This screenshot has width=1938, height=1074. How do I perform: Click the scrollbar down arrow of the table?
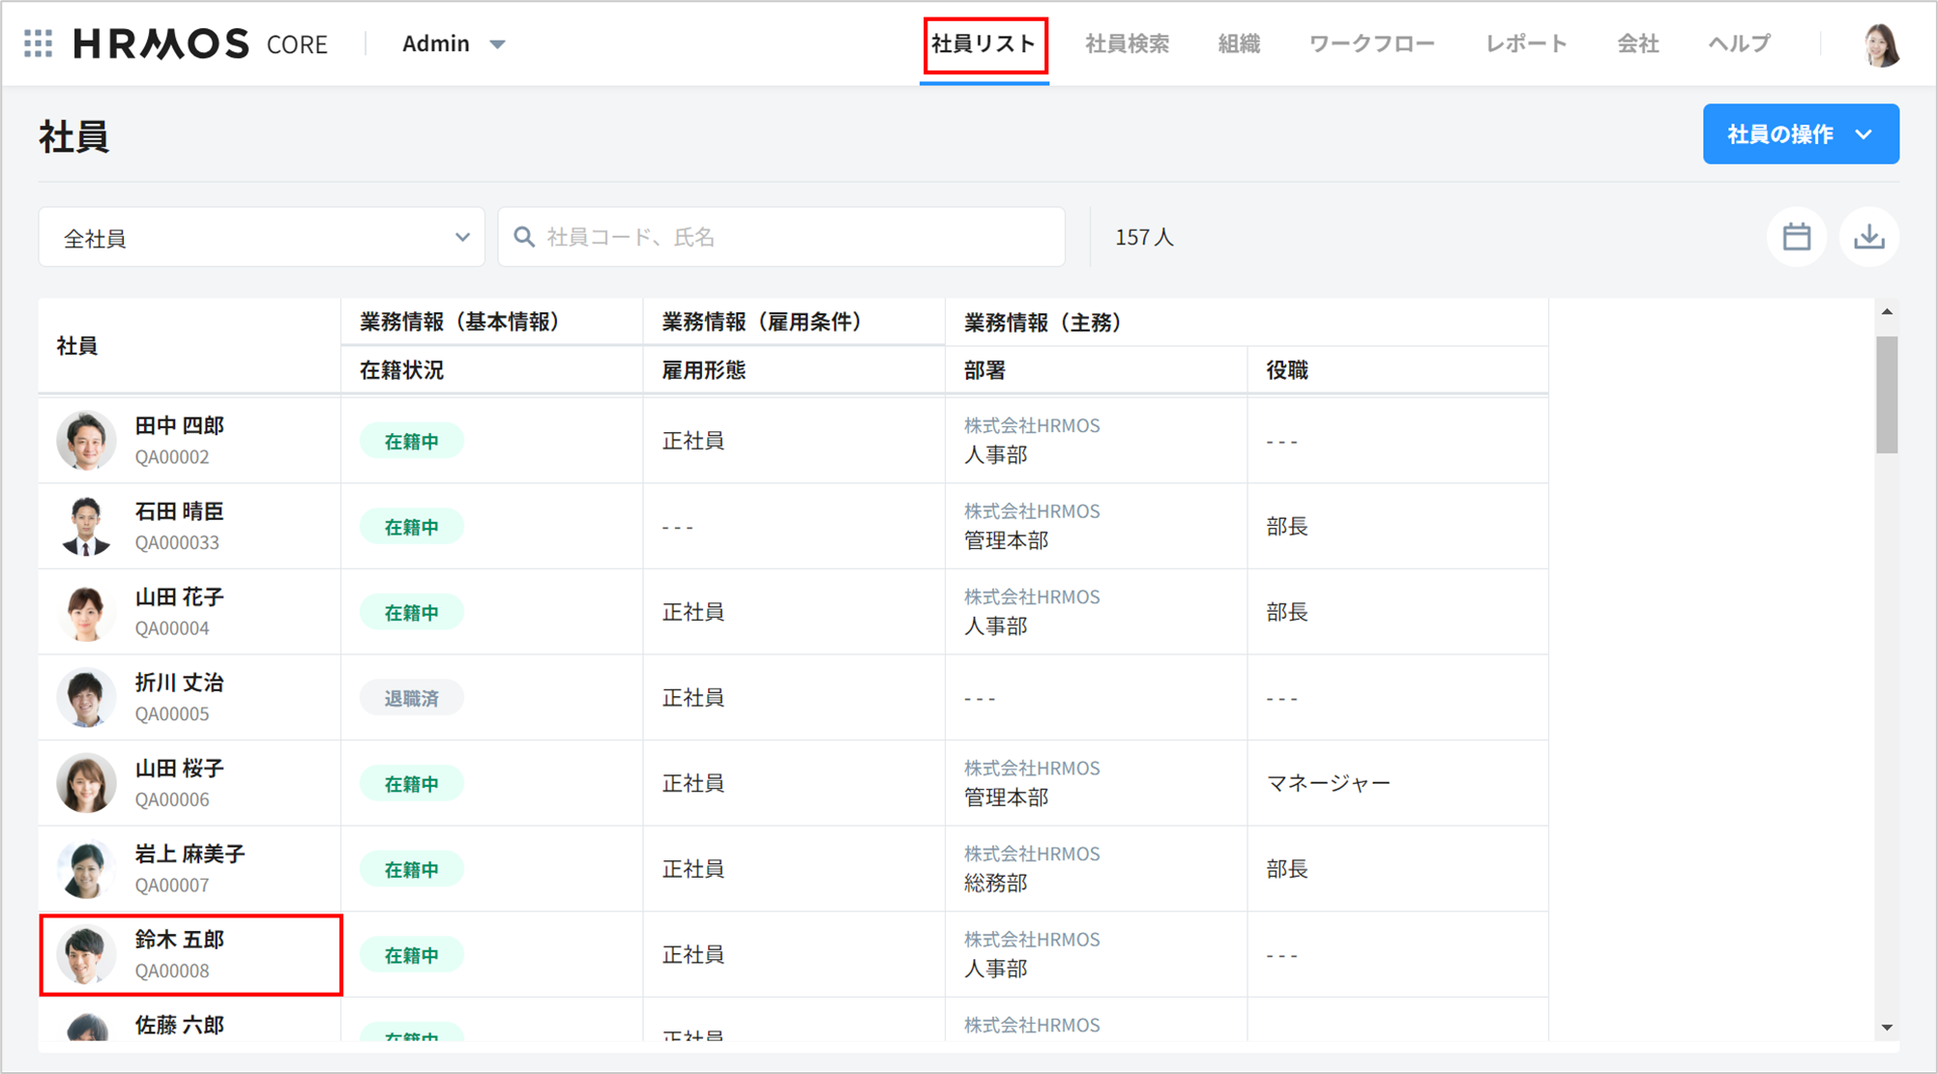[1887, 1028]
